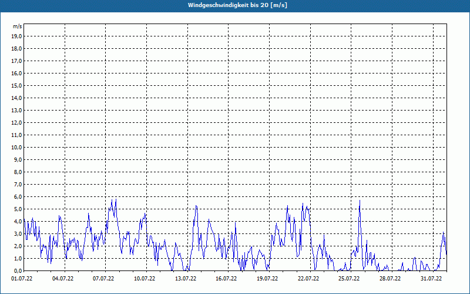Click the 16,0 y-axis label
This screenshot has width=470, height=294.
[x=16, y=73]
